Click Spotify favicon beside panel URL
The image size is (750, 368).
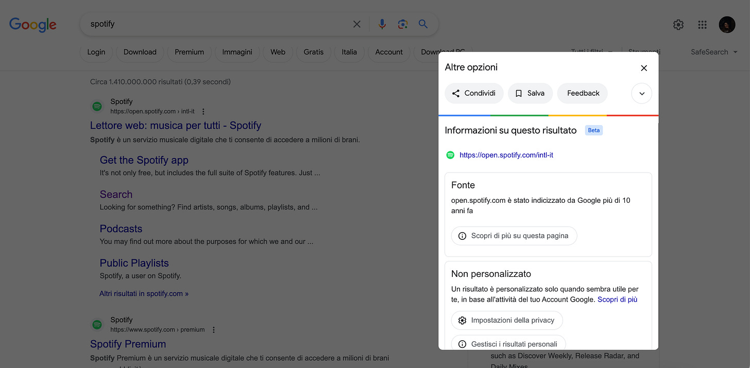click(x=450, y=155)
